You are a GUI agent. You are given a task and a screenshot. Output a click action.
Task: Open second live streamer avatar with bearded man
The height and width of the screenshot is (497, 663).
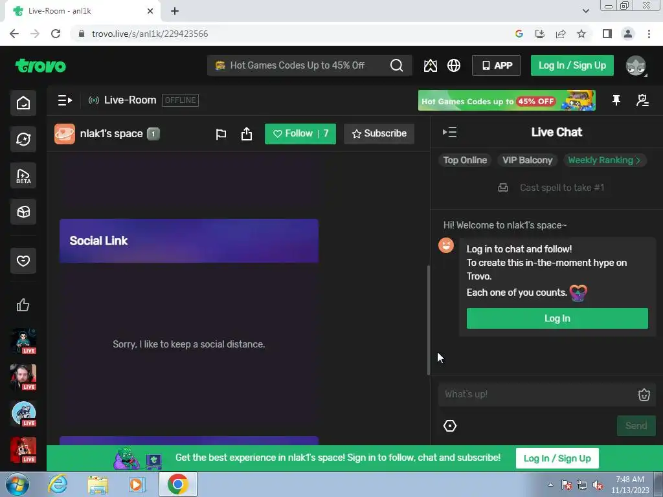click(23, 377)
